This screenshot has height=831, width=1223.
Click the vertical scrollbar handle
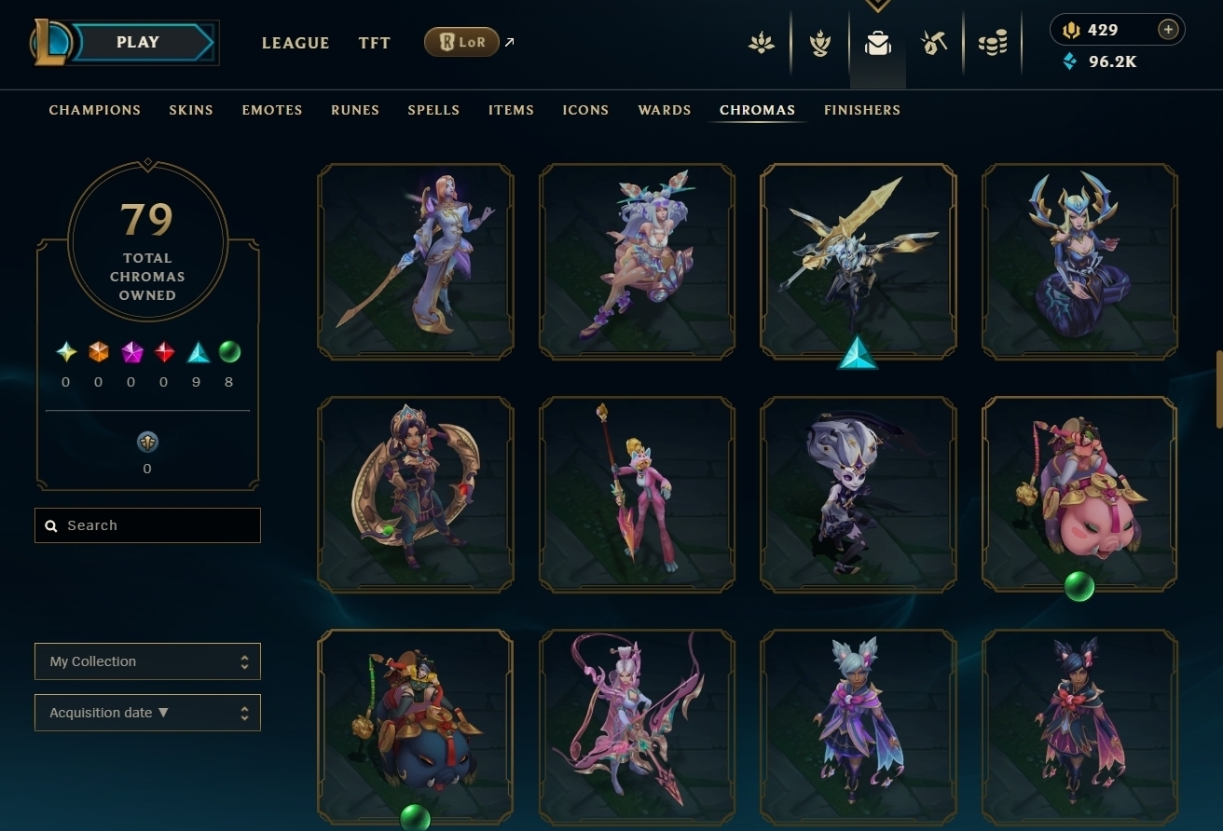(x=1218, y=388)
